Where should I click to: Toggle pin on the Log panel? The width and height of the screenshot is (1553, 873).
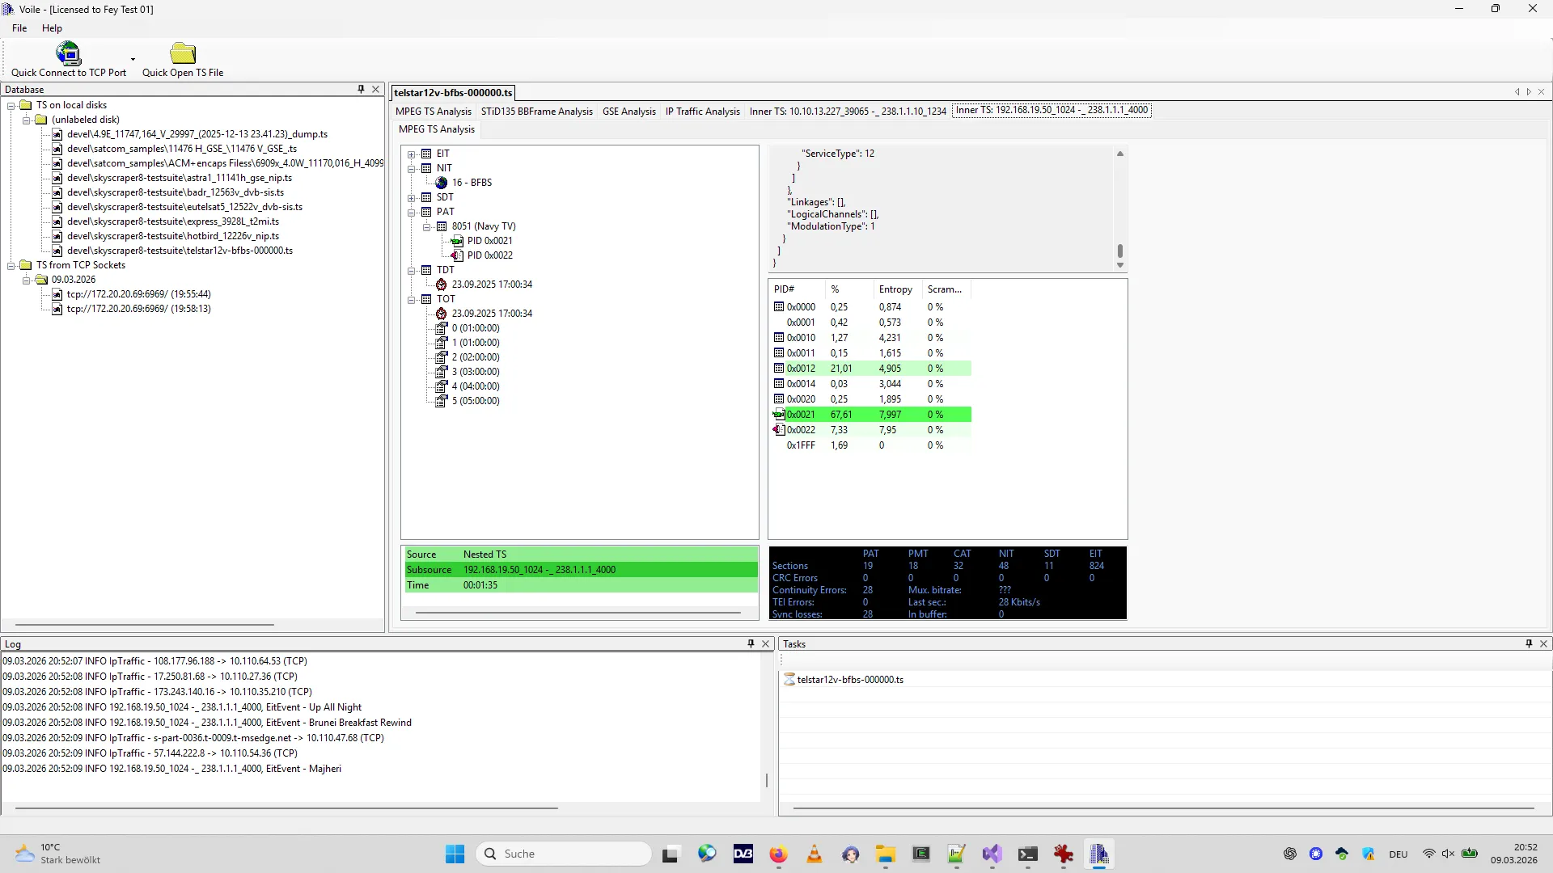tap(751, 644)
